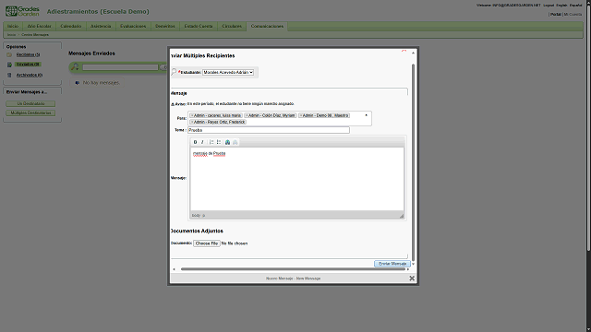This screenshot has height=332, width=591.
Task: Click inside the message body editor
Action: [x=297, y=179]
